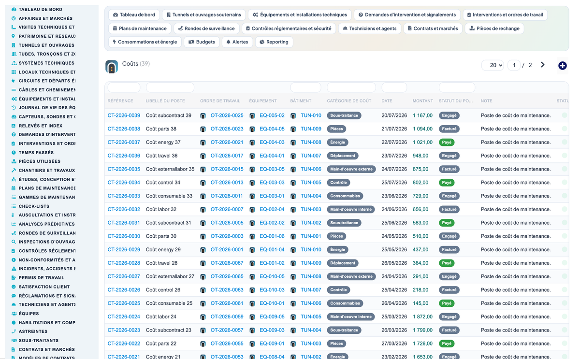Open page size dropdown showing 20
Viewport: 580px width, 359px height.
coord(493,65)
